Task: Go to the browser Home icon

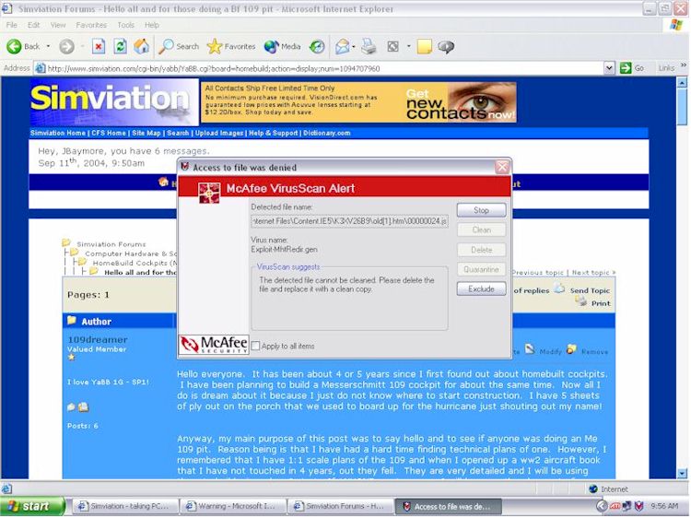Action: [x=141, y=46]
